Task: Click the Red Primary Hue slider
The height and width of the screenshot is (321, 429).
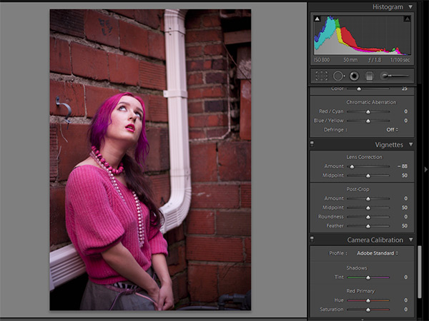Action: [368, 300]
